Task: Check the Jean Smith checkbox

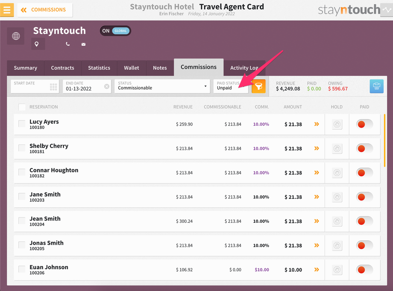Action: click(x=22, y=221)
